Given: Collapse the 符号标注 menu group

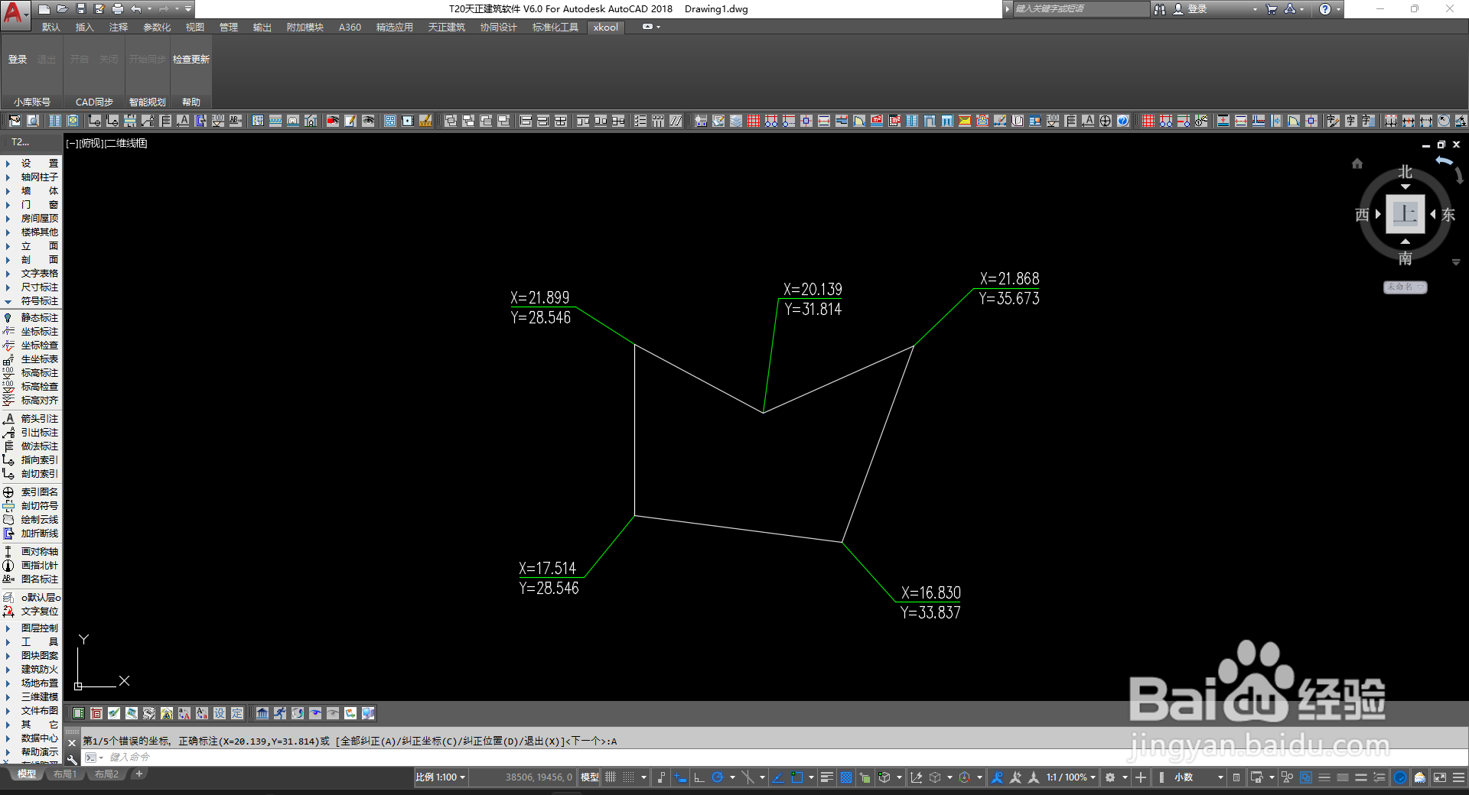Looking at the screenshot, I should (x=31, y=301).
